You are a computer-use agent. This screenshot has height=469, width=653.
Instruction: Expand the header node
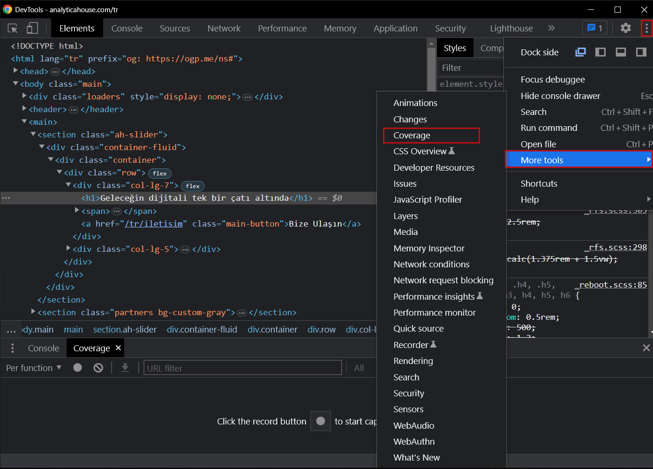[24, 108]
